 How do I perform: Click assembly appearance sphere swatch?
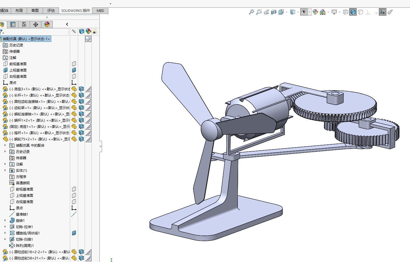pyautogui.click(x=88, y=39)
